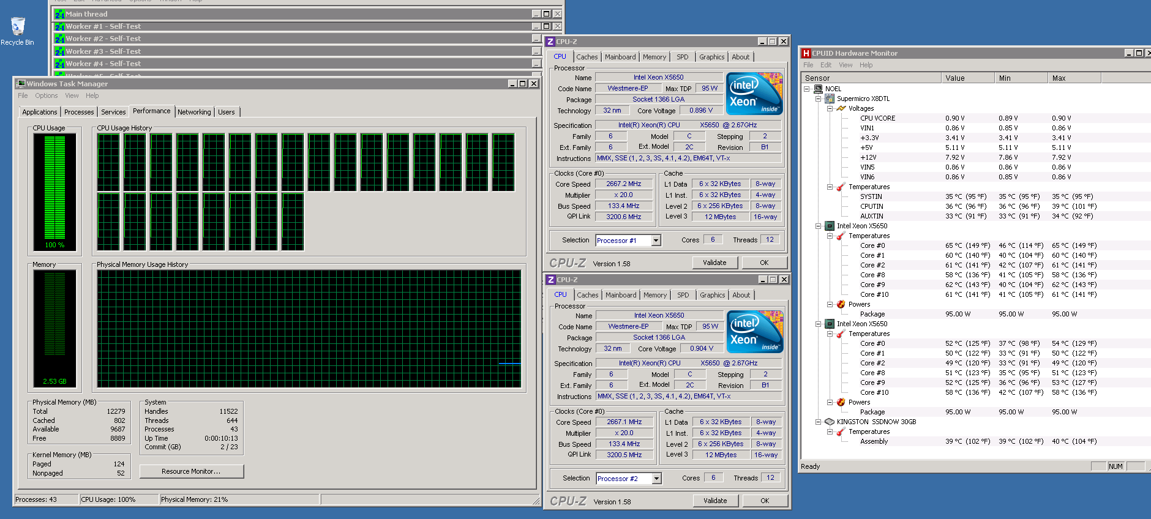Click OK in Processor #1 CPU-Z window

[x=764, y=263]
